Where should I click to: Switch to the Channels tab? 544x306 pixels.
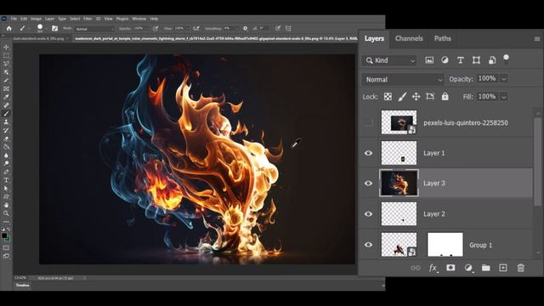(409, 38)
